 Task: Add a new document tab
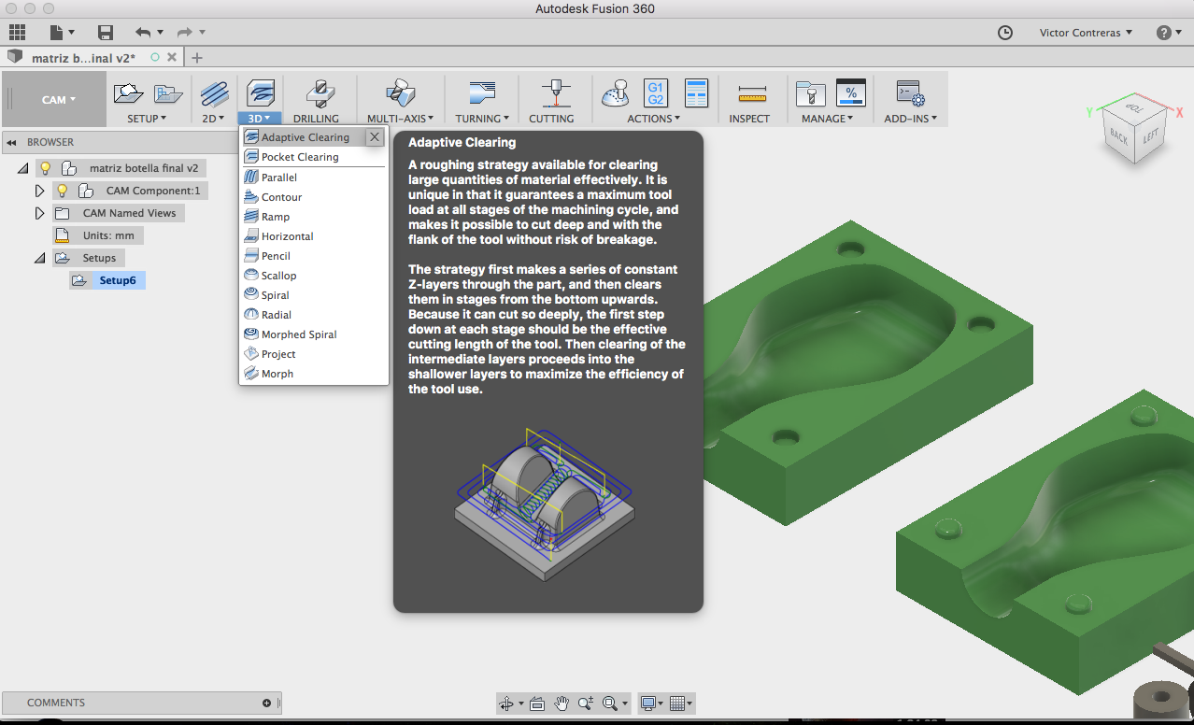(196, 58)
